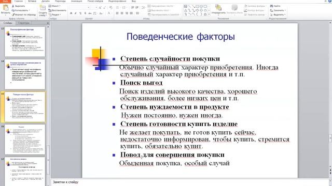This screenshot has width=332, height=186.
Task: Click the Paste clipboard icon
Action: (x=5, y=8)
